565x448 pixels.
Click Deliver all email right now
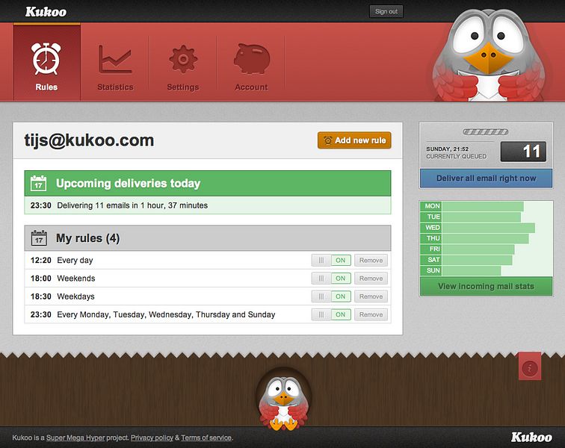tap(486, 178)
